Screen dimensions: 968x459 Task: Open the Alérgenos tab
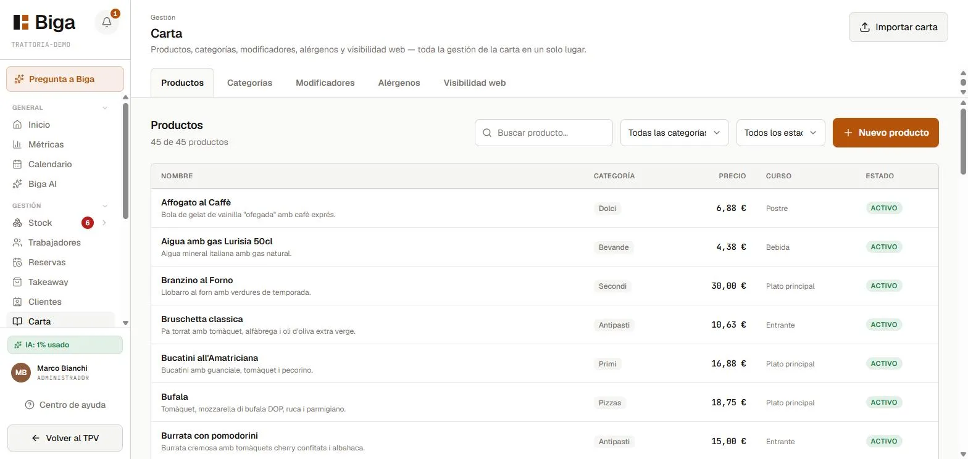399,83
